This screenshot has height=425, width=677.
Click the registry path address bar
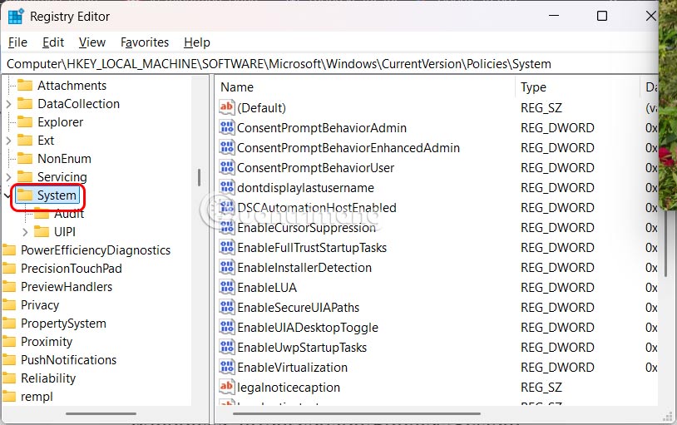333,64
